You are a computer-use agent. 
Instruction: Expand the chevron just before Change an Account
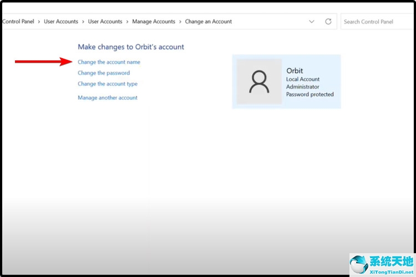[180, 22]
